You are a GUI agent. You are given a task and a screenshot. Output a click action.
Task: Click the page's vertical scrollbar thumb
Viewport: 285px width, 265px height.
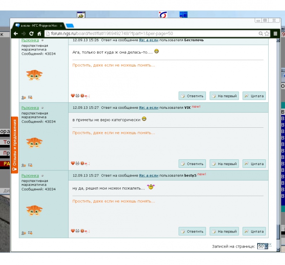[278, 232]
